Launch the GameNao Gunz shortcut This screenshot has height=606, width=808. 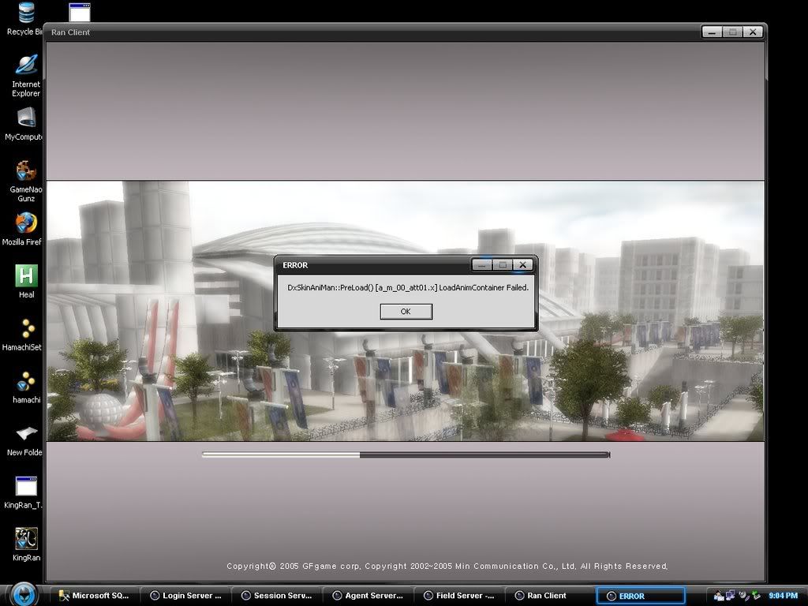pyautogui.click(x=26, y=171)
